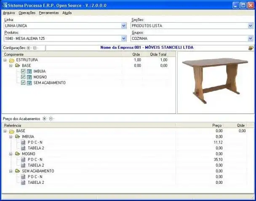The width and height of the screenshot is (256, 201).
Task: Click the IMBUIA open folder icon in Referência
Action: tap(17, 136)
